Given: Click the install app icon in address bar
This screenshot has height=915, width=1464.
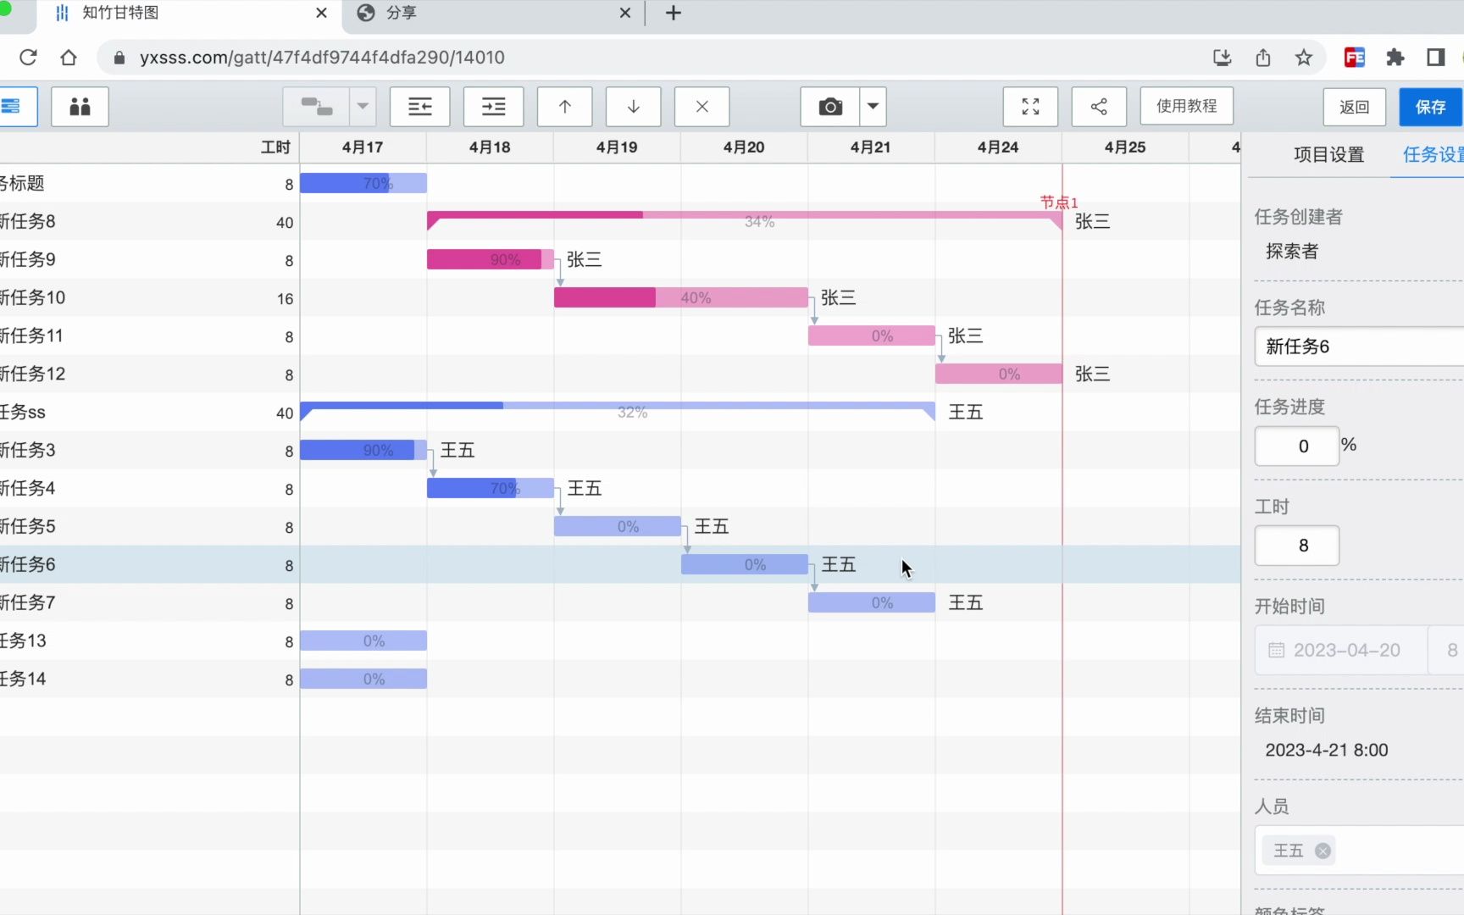Looking at the screenshot, I should coord(1222,58).
